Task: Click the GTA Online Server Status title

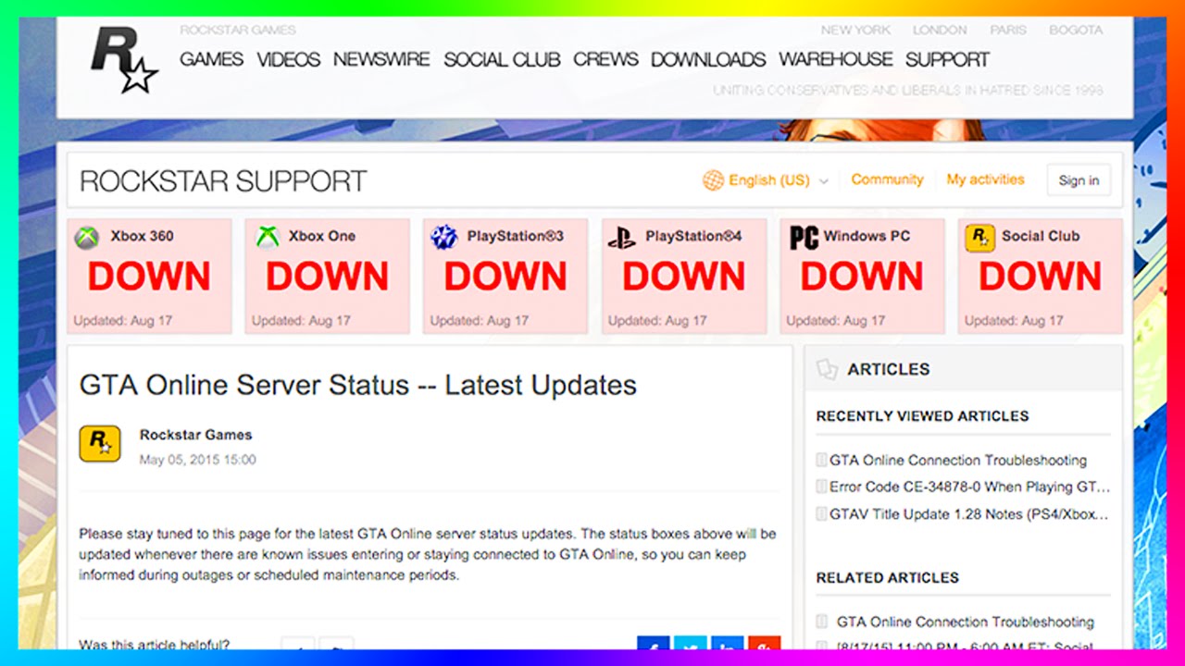Action: tap(358, 385)
